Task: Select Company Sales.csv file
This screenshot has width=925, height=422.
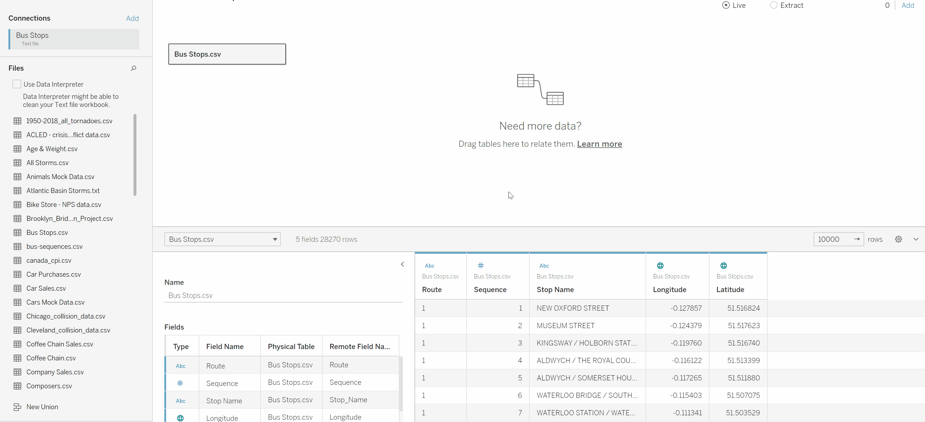Action: click(x=55, y=372)
